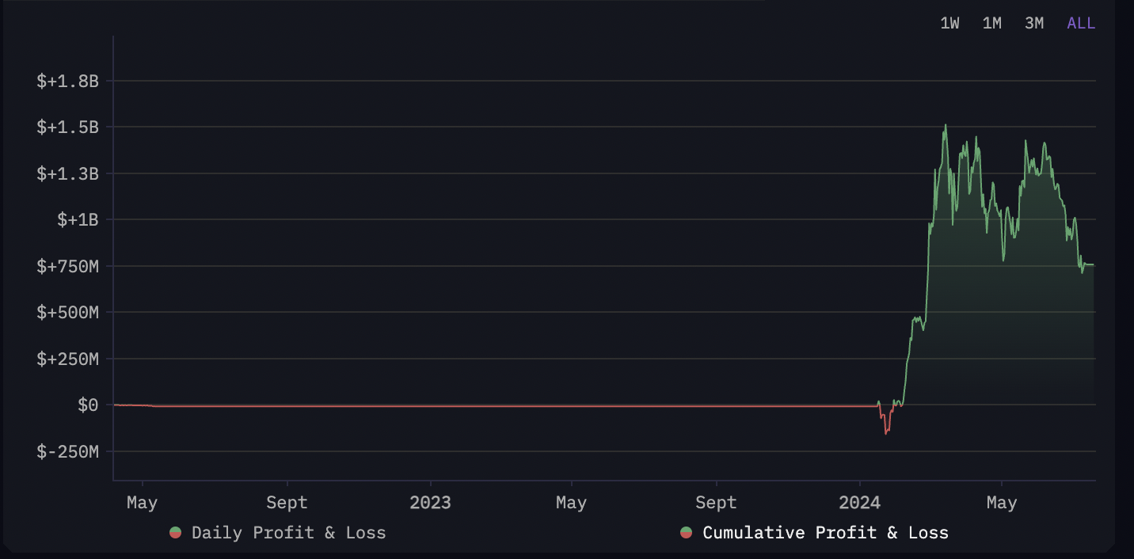
Task: Click the $+1.5B y-axis label
Action: coord(67,127)
